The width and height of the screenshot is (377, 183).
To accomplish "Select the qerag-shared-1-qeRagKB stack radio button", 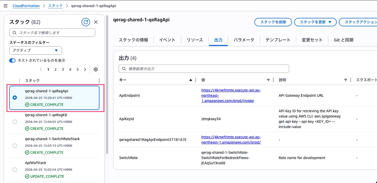I will click(x=15, y=122).
